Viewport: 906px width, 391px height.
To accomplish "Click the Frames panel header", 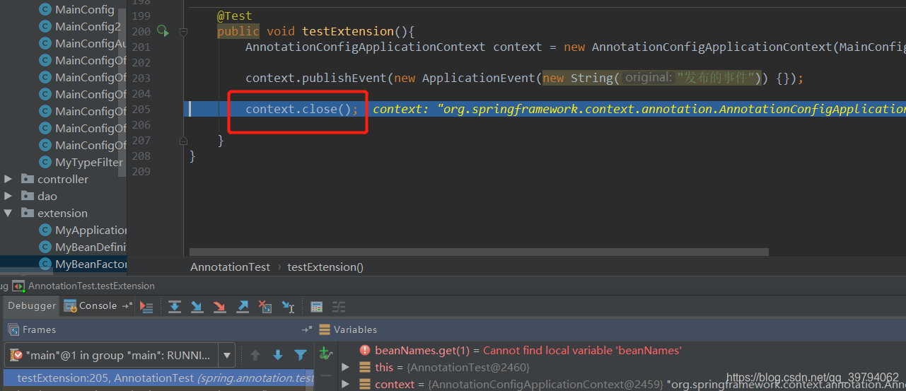I will click(x=159, y=329).
